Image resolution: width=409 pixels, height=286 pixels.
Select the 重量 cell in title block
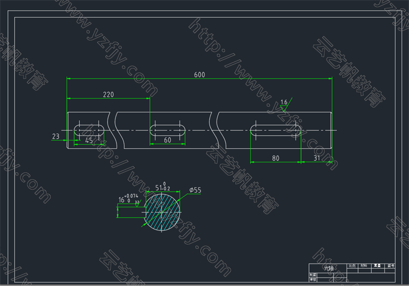[x=377, y=266]
